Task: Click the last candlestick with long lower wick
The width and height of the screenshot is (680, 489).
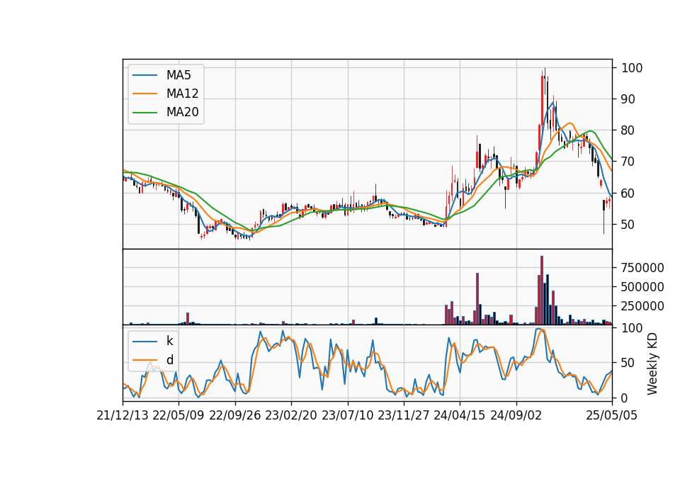Action: 603,216
